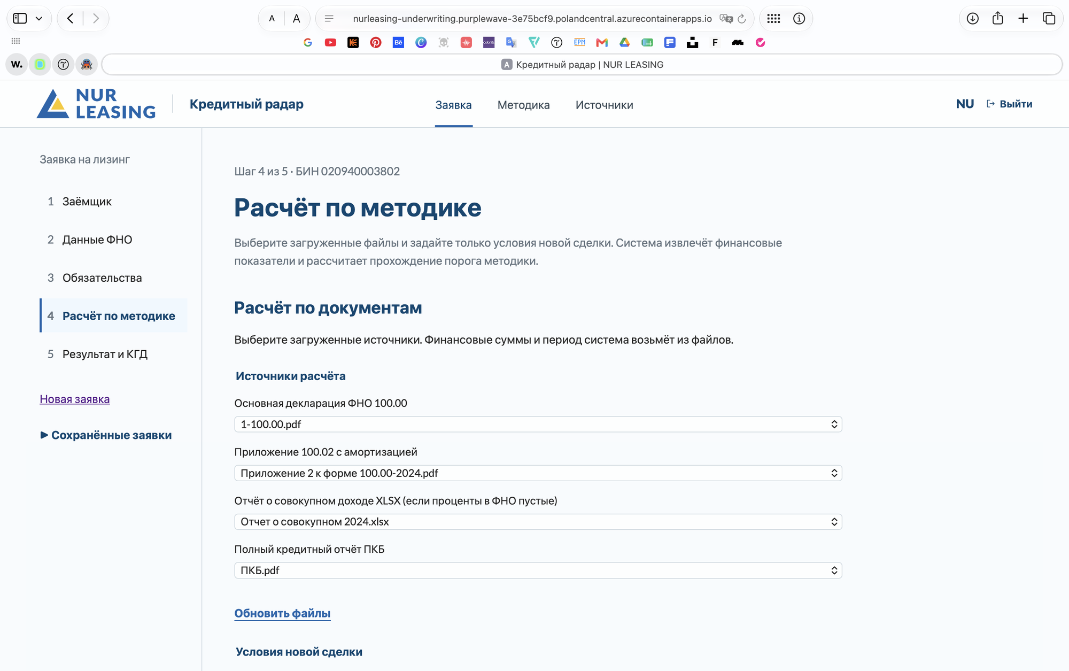Show tab overview icon
The width and height of the screenshot is (1069, 671).
click(x=1049, y=19)
